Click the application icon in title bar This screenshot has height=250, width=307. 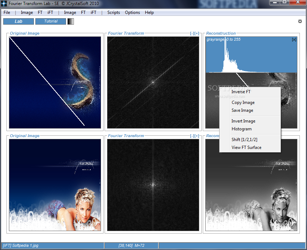[x=4, y=3]
